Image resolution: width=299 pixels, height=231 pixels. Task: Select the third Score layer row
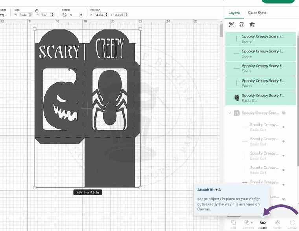pyautogui.click(x=261, y=69)
